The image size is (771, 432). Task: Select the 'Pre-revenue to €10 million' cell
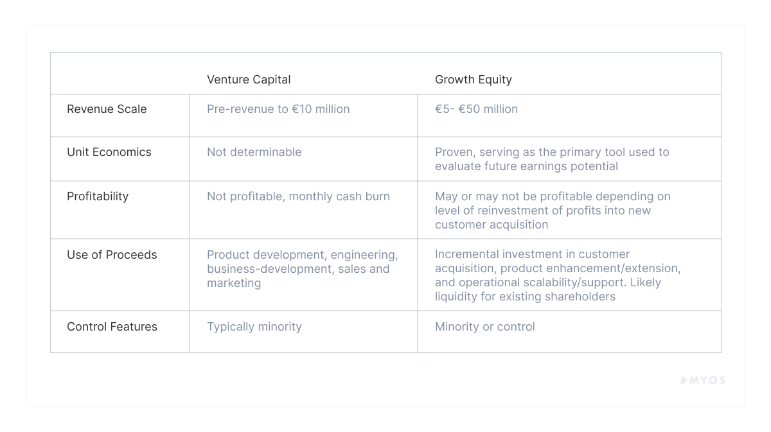(x=278, y=109)
